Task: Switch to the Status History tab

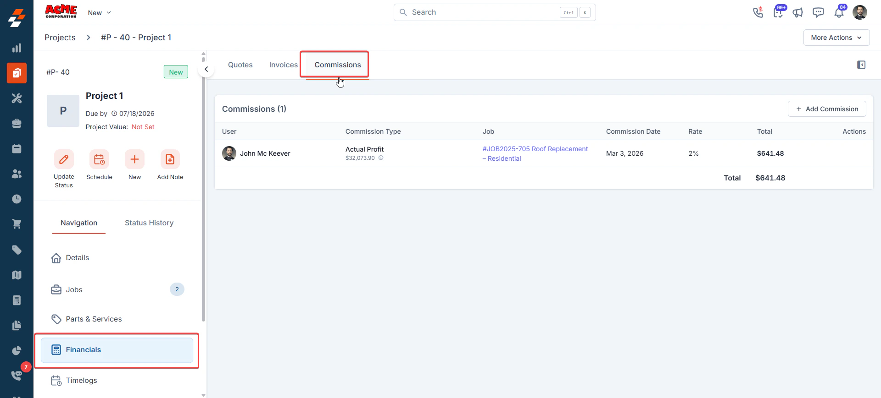Action: [149, 223]
